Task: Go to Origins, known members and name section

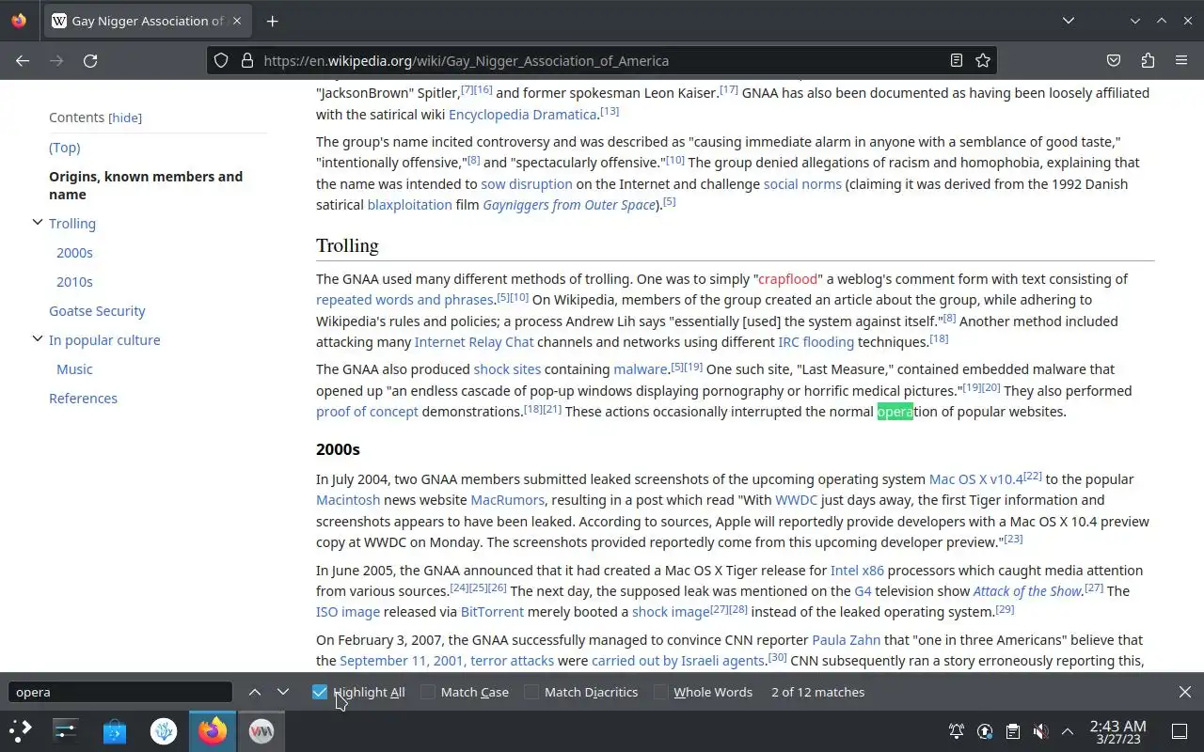Action: point(146,185)
